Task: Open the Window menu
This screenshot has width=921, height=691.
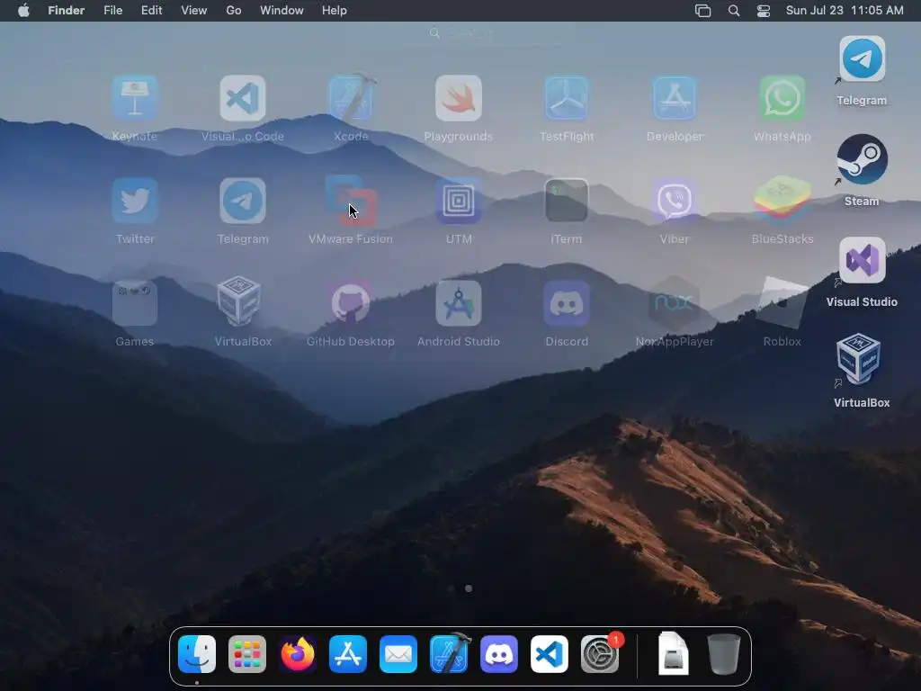Action: click(282, 11)
